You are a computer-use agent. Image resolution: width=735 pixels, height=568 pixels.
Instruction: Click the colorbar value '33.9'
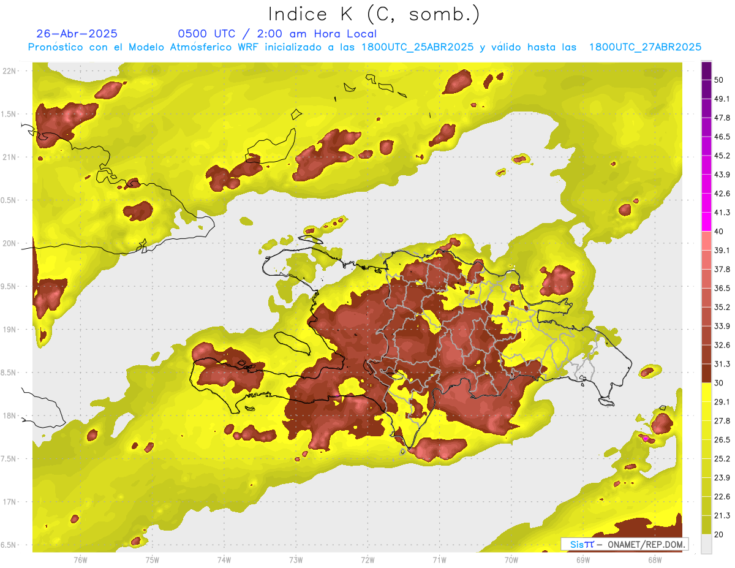point(722,326)
